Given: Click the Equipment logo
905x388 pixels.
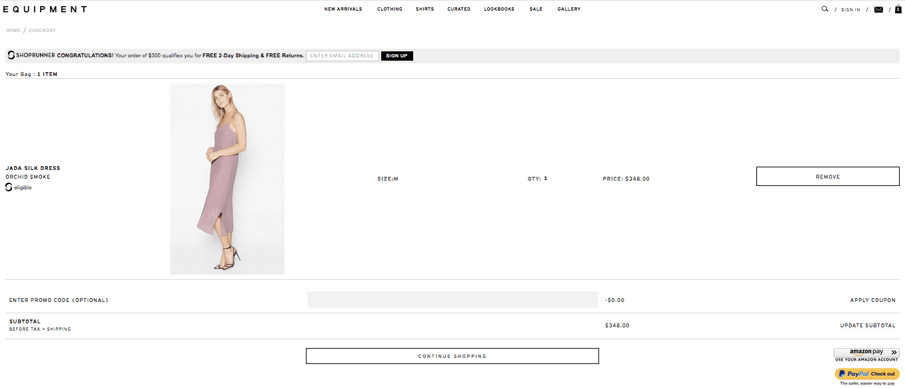Looking at the screenshot, I should coord(45,9).
